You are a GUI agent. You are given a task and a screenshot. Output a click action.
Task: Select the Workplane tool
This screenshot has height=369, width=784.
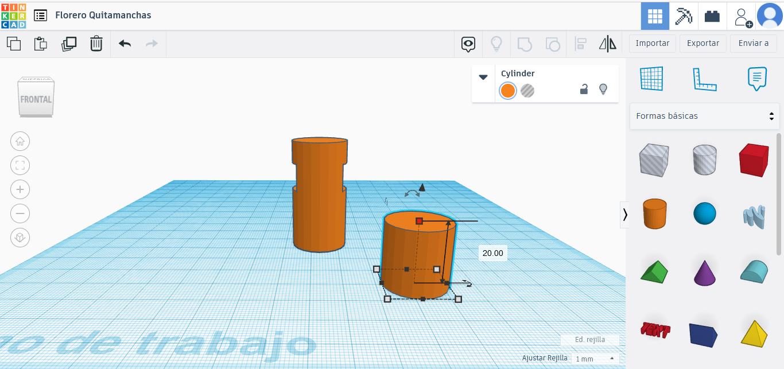point(651,79)
